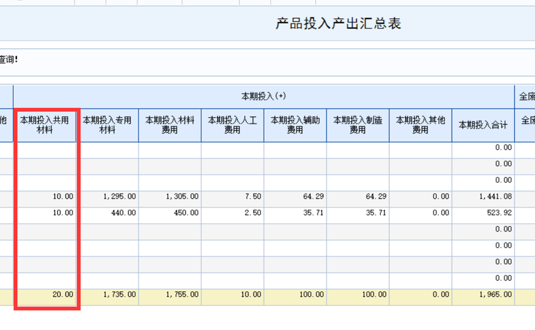Select the 1,305.00 材料费用 cell

(170, 199)
